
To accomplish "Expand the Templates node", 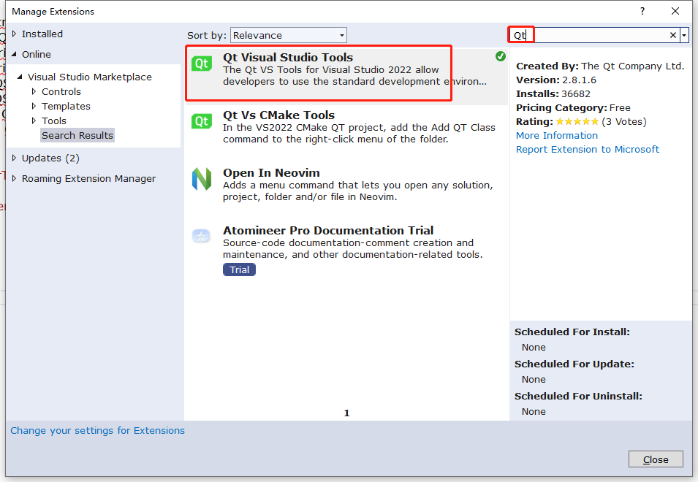I will pyautogui.click(x=34, y=107).
